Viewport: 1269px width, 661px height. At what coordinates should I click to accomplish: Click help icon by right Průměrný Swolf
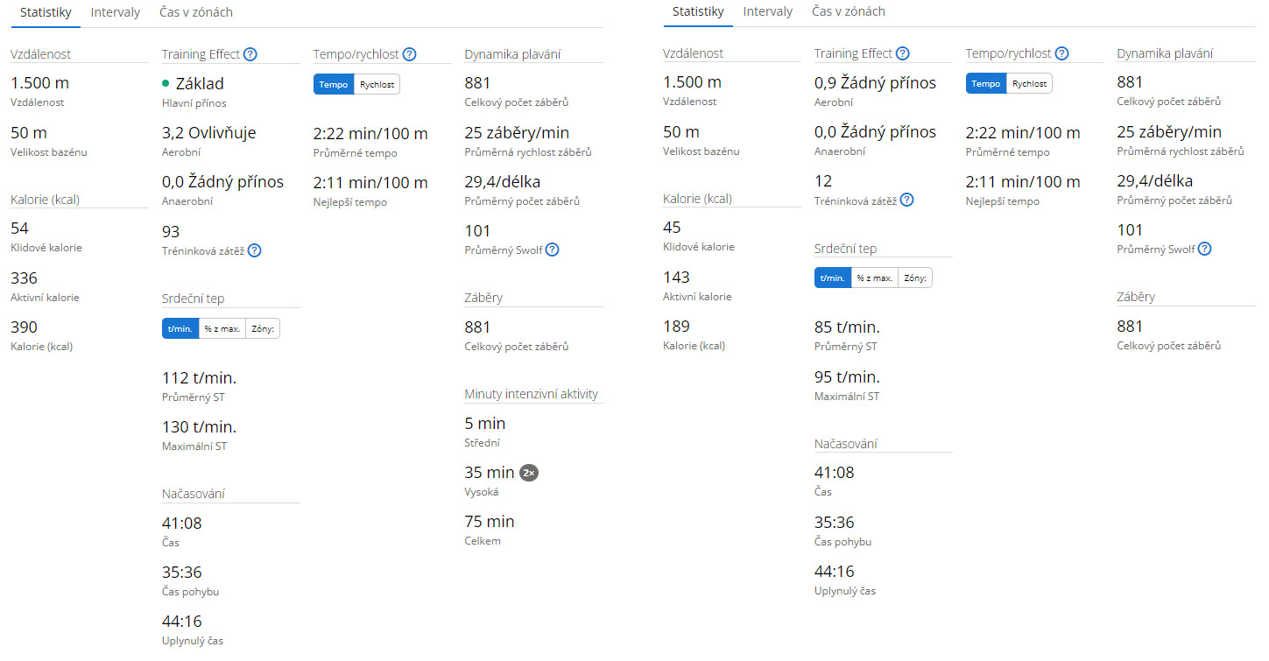click(x=1204, y=249)
